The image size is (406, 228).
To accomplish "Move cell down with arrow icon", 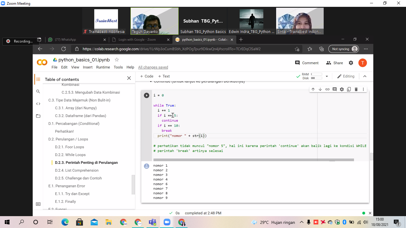I will [320, 89].
